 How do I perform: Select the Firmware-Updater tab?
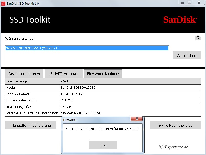[x=103, y=74]
